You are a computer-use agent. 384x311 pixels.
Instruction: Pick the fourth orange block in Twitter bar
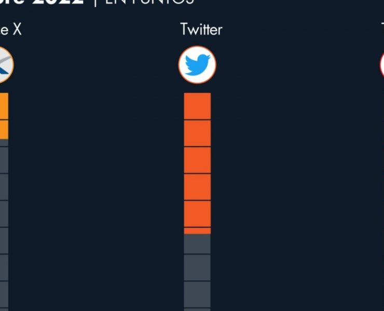197,187
